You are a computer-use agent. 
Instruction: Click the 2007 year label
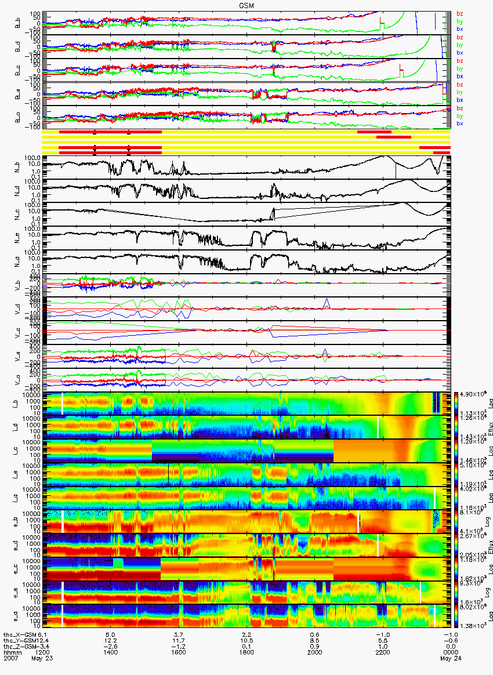(10, 659)
